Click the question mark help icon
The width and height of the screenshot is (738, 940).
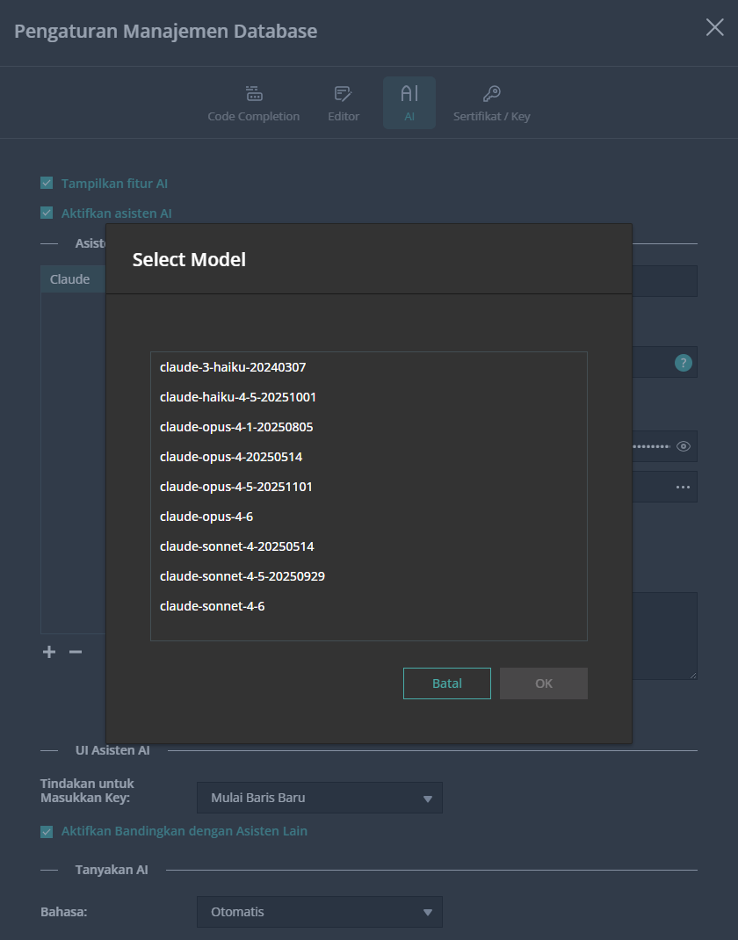pyautogui.click(x=683, y=362)
